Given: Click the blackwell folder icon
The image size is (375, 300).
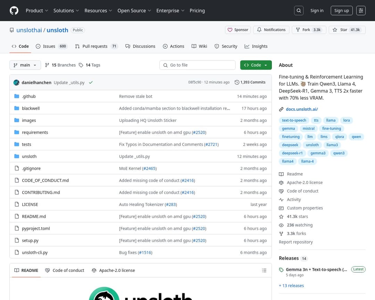Looking at the screenshot, I should point(17,108).
